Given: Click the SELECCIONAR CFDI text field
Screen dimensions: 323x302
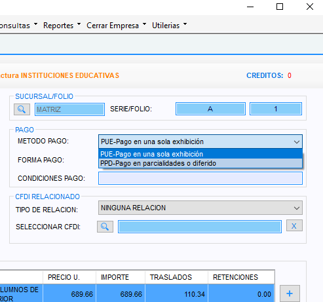Looking at the screenshot, I should [x=200, y=227].
